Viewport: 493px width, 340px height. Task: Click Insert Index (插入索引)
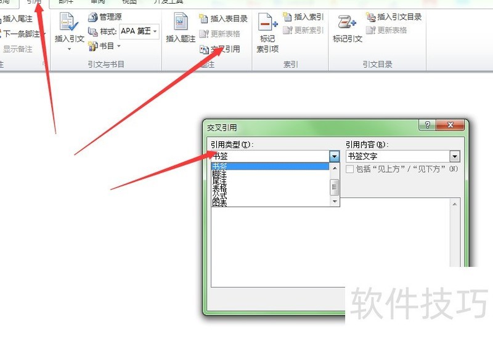(x=303, y=17)
